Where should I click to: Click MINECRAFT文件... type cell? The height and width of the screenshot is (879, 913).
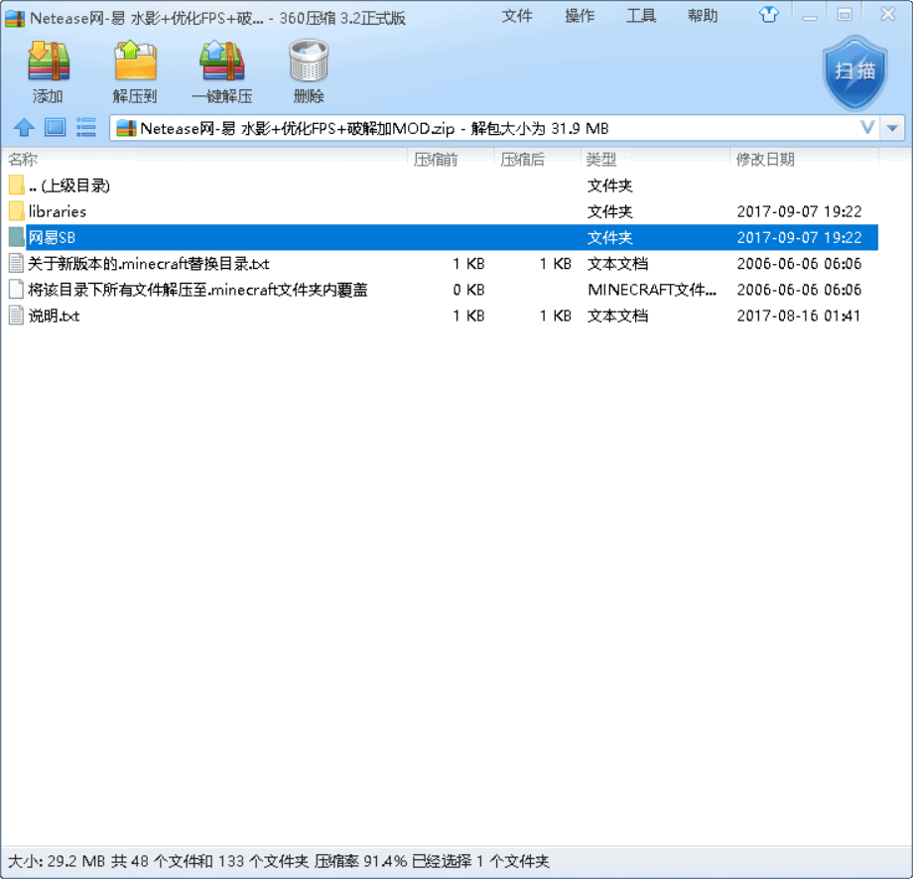point(652,290)
